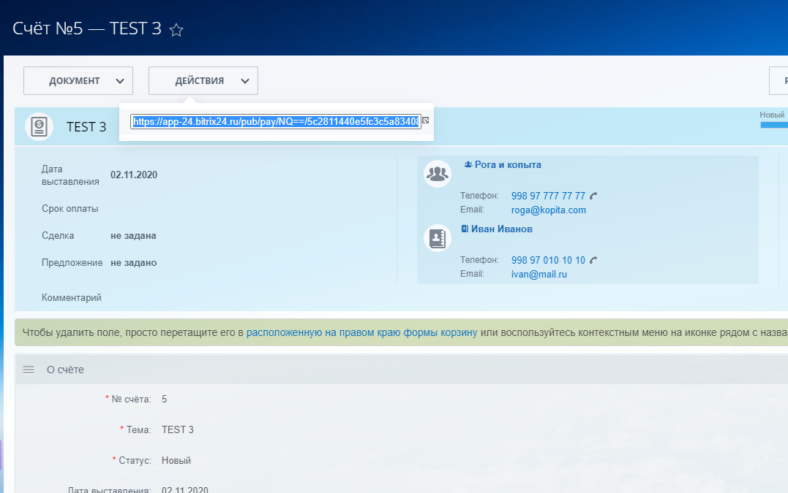Email roga@kopita.com
Image resolution: width=788 pixels, height=493 pixels.
[548, 210]
